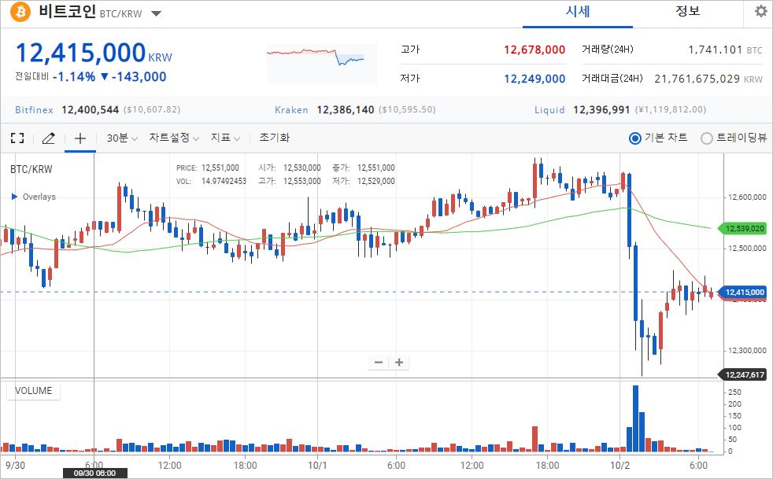This screenshot has width=773, height=479.
Task: Click the tallest blue volume bar
Action: pyautogui.click(x=635, y=419)
